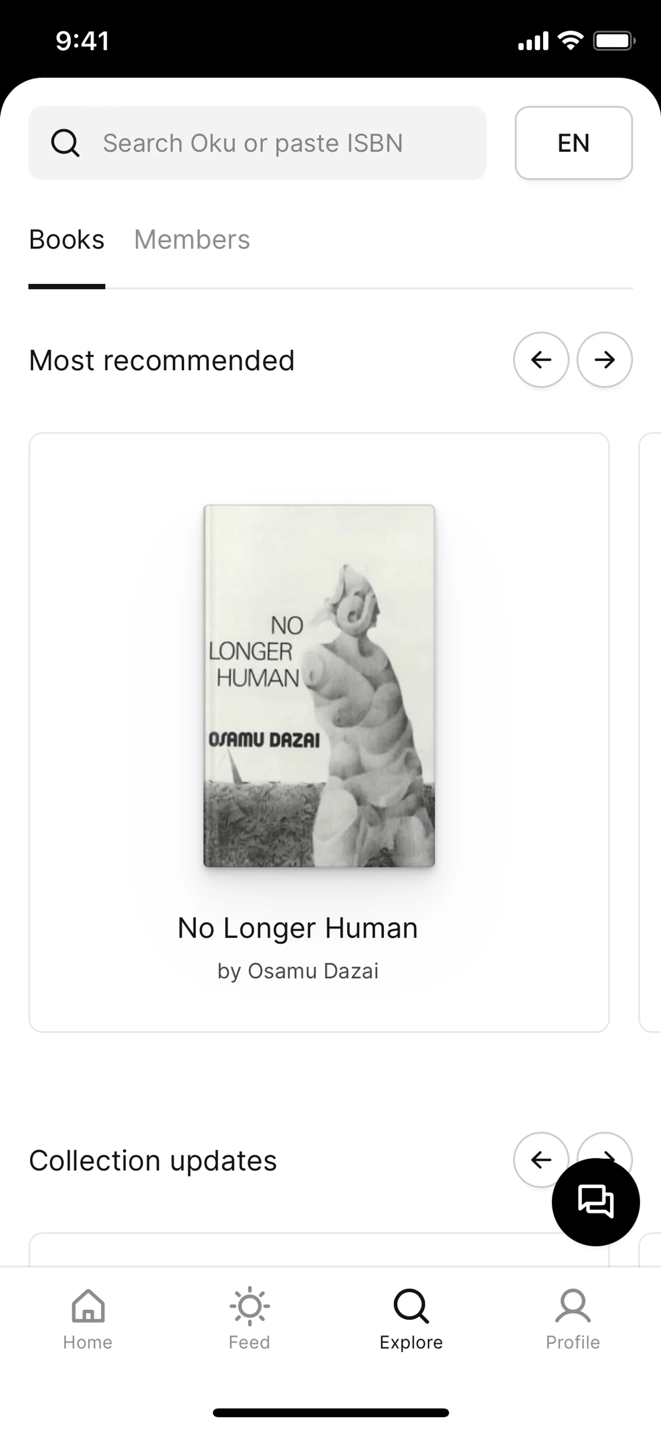Open the No Longer Human cover
The width and height of the screenshot is (661, 1431).
319,685
